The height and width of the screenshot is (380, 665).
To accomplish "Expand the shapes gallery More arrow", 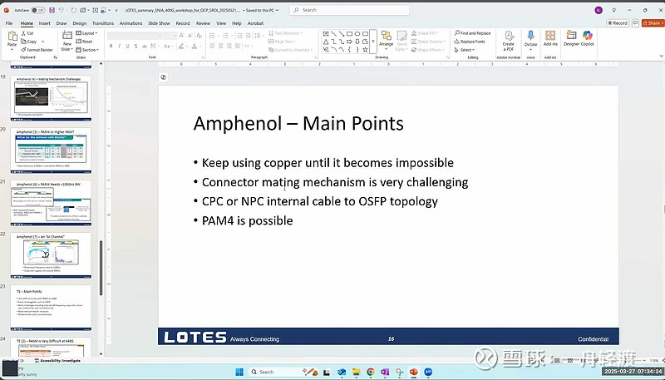I will pyautogui.click(x=373, y=41).
